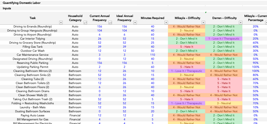Click the 'Minutes Required' column header
Image resolution: width=267 pixels, height=124 pixels.
[152, 18]
